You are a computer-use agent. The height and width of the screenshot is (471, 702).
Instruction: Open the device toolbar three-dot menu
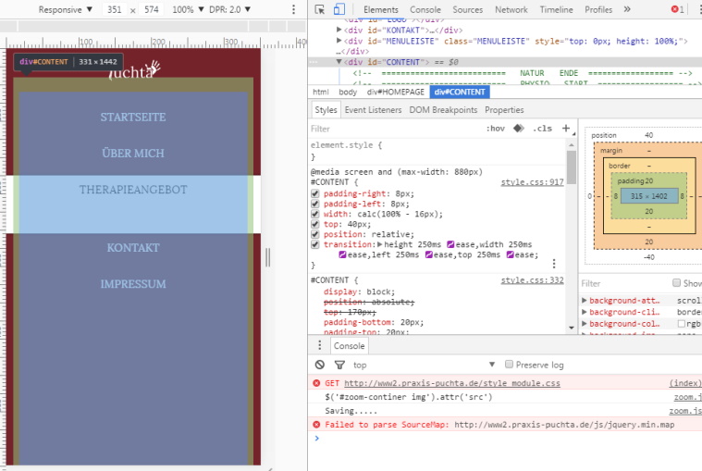[294, 9]
